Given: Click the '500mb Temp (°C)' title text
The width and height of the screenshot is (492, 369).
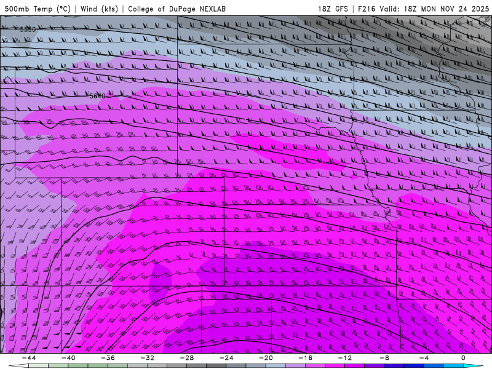Looking at the screenshot, I should (x=38, y=9).
